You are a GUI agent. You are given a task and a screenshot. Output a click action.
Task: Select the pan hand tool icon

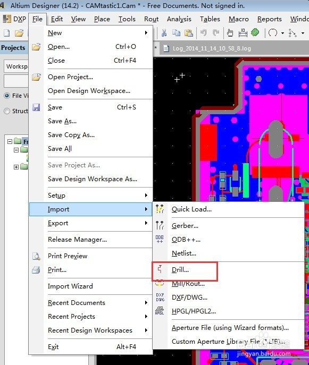(230, 33)
